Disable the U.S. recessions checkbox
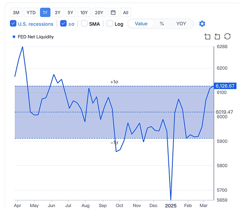This screenshot has height=209, width=240. (x=13, y=24)
